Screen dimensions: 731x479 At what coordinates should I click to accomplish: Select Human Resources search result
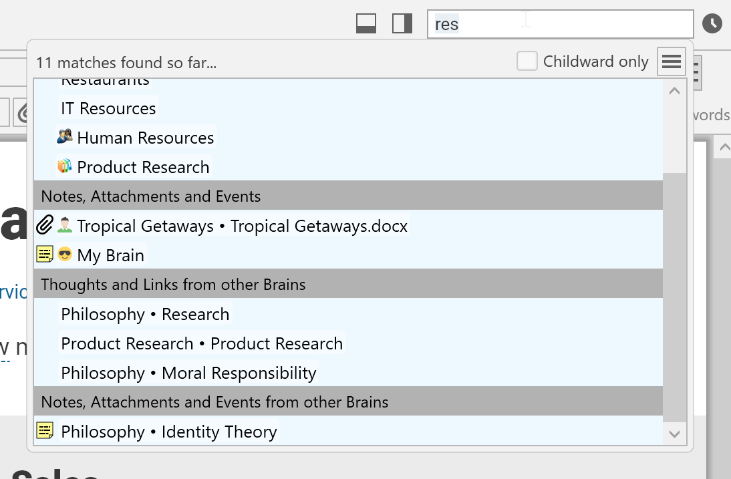coord(145,138)
